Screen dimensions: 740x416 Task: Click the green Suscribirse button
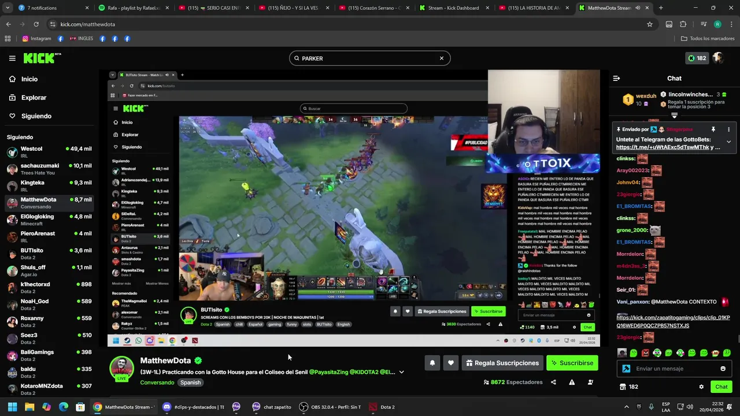point(572,363)
